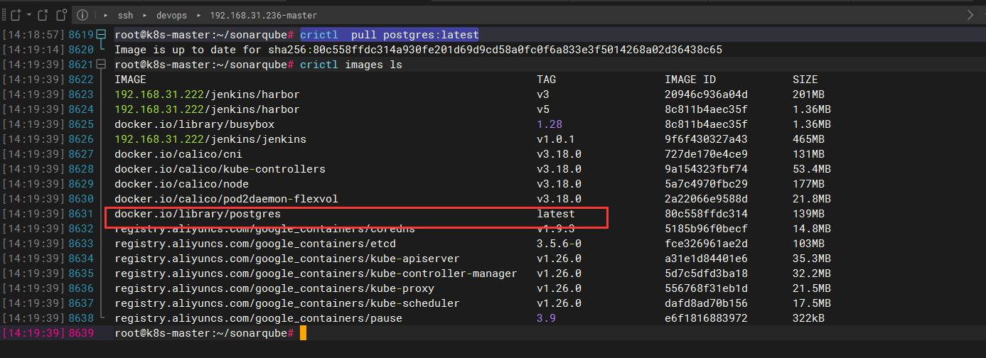Click the 192.168.31.236-master breadcrumb
The image size is (986, 358).
click(x=264, y=15)
